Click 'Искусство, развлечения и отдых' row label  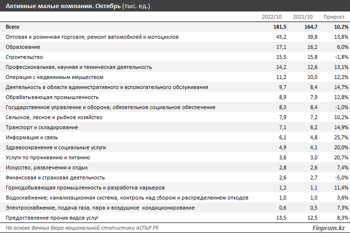[x=46, y=167]
